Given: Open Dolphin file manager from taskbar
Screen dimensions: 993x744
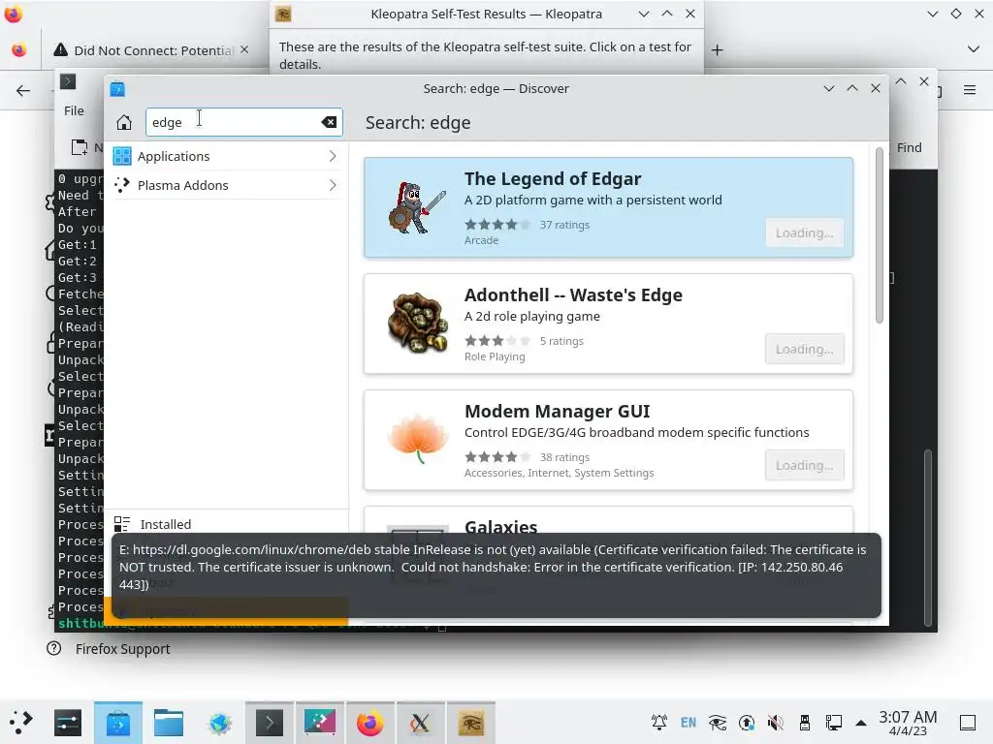Looking at the screenshot, I should click(169, 723).
